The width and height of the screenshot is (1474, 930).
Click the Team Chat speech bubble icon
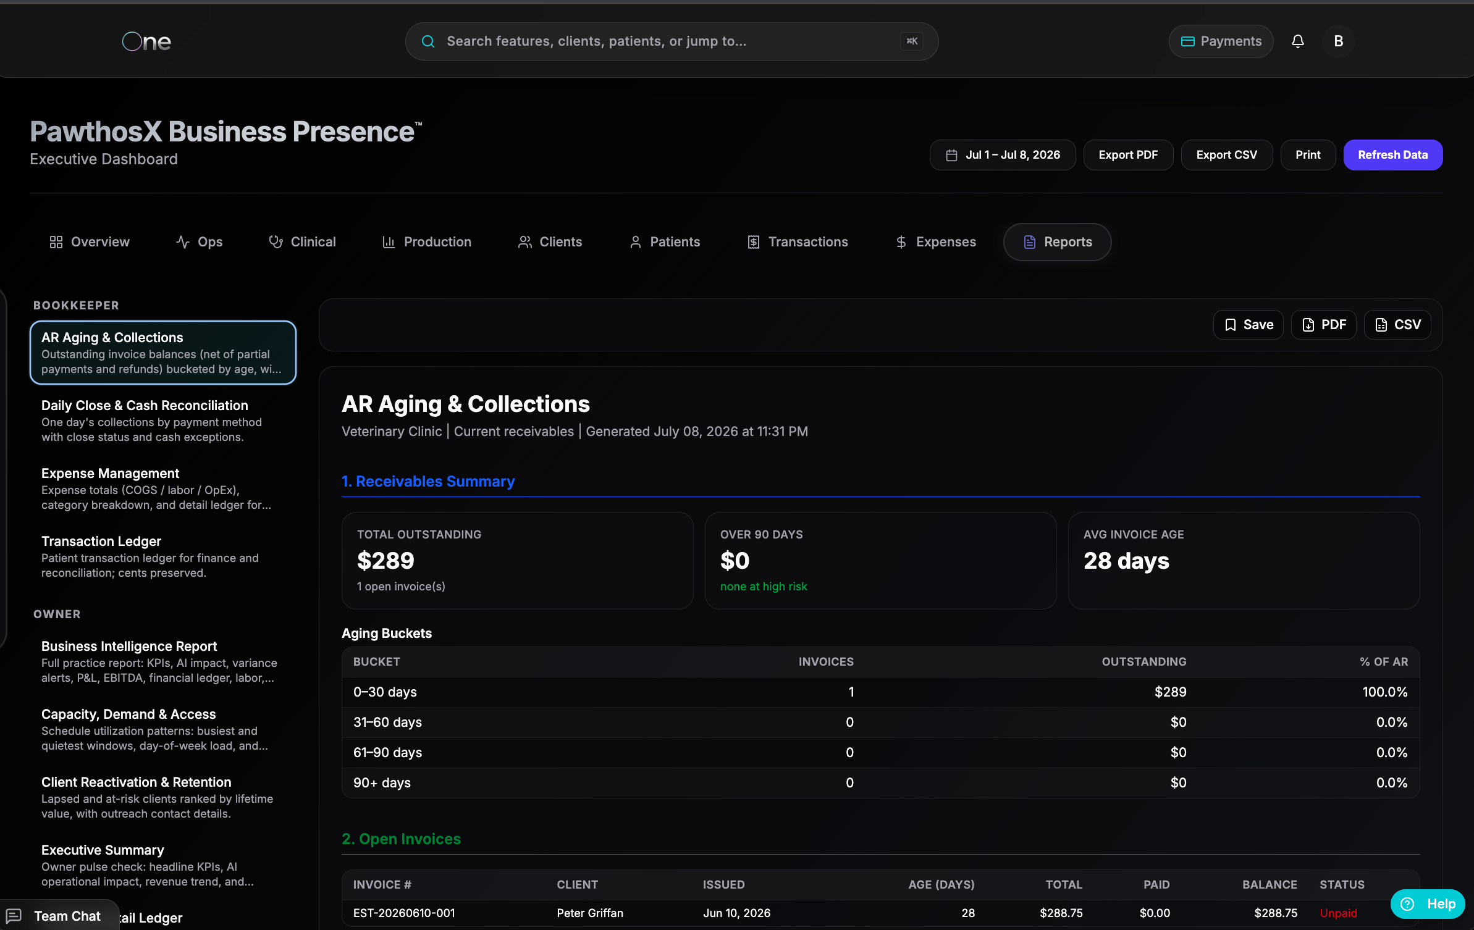point(14,916)
